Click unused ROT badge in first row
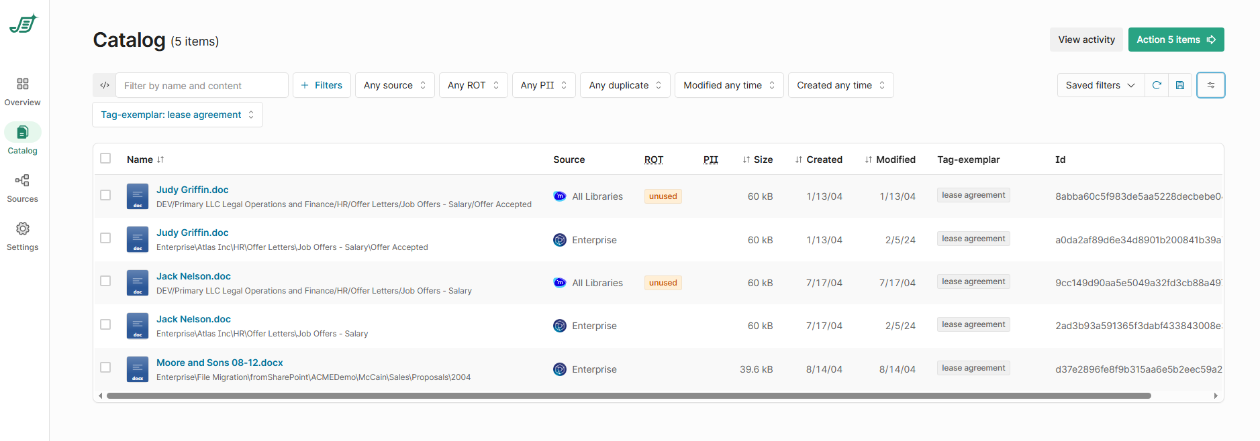 tap(663, 196)
